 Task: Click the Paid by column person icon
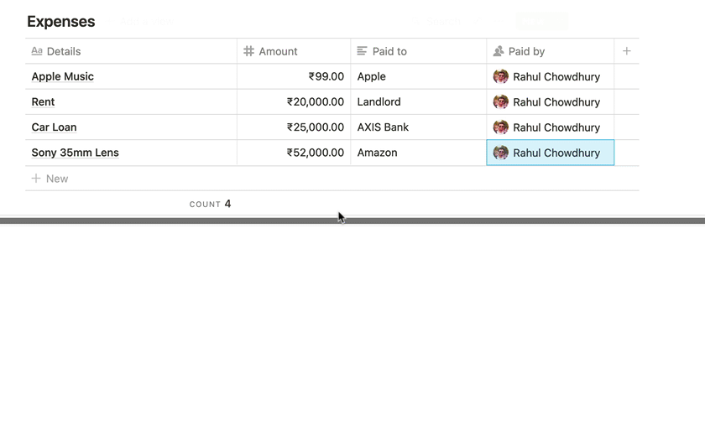(499, 51)
